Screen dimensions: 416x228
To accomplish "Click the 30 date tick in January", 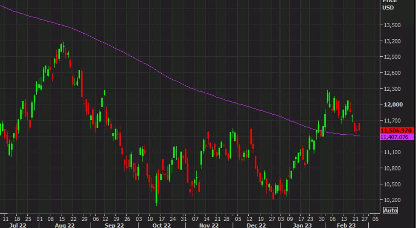I will point(322,219).
